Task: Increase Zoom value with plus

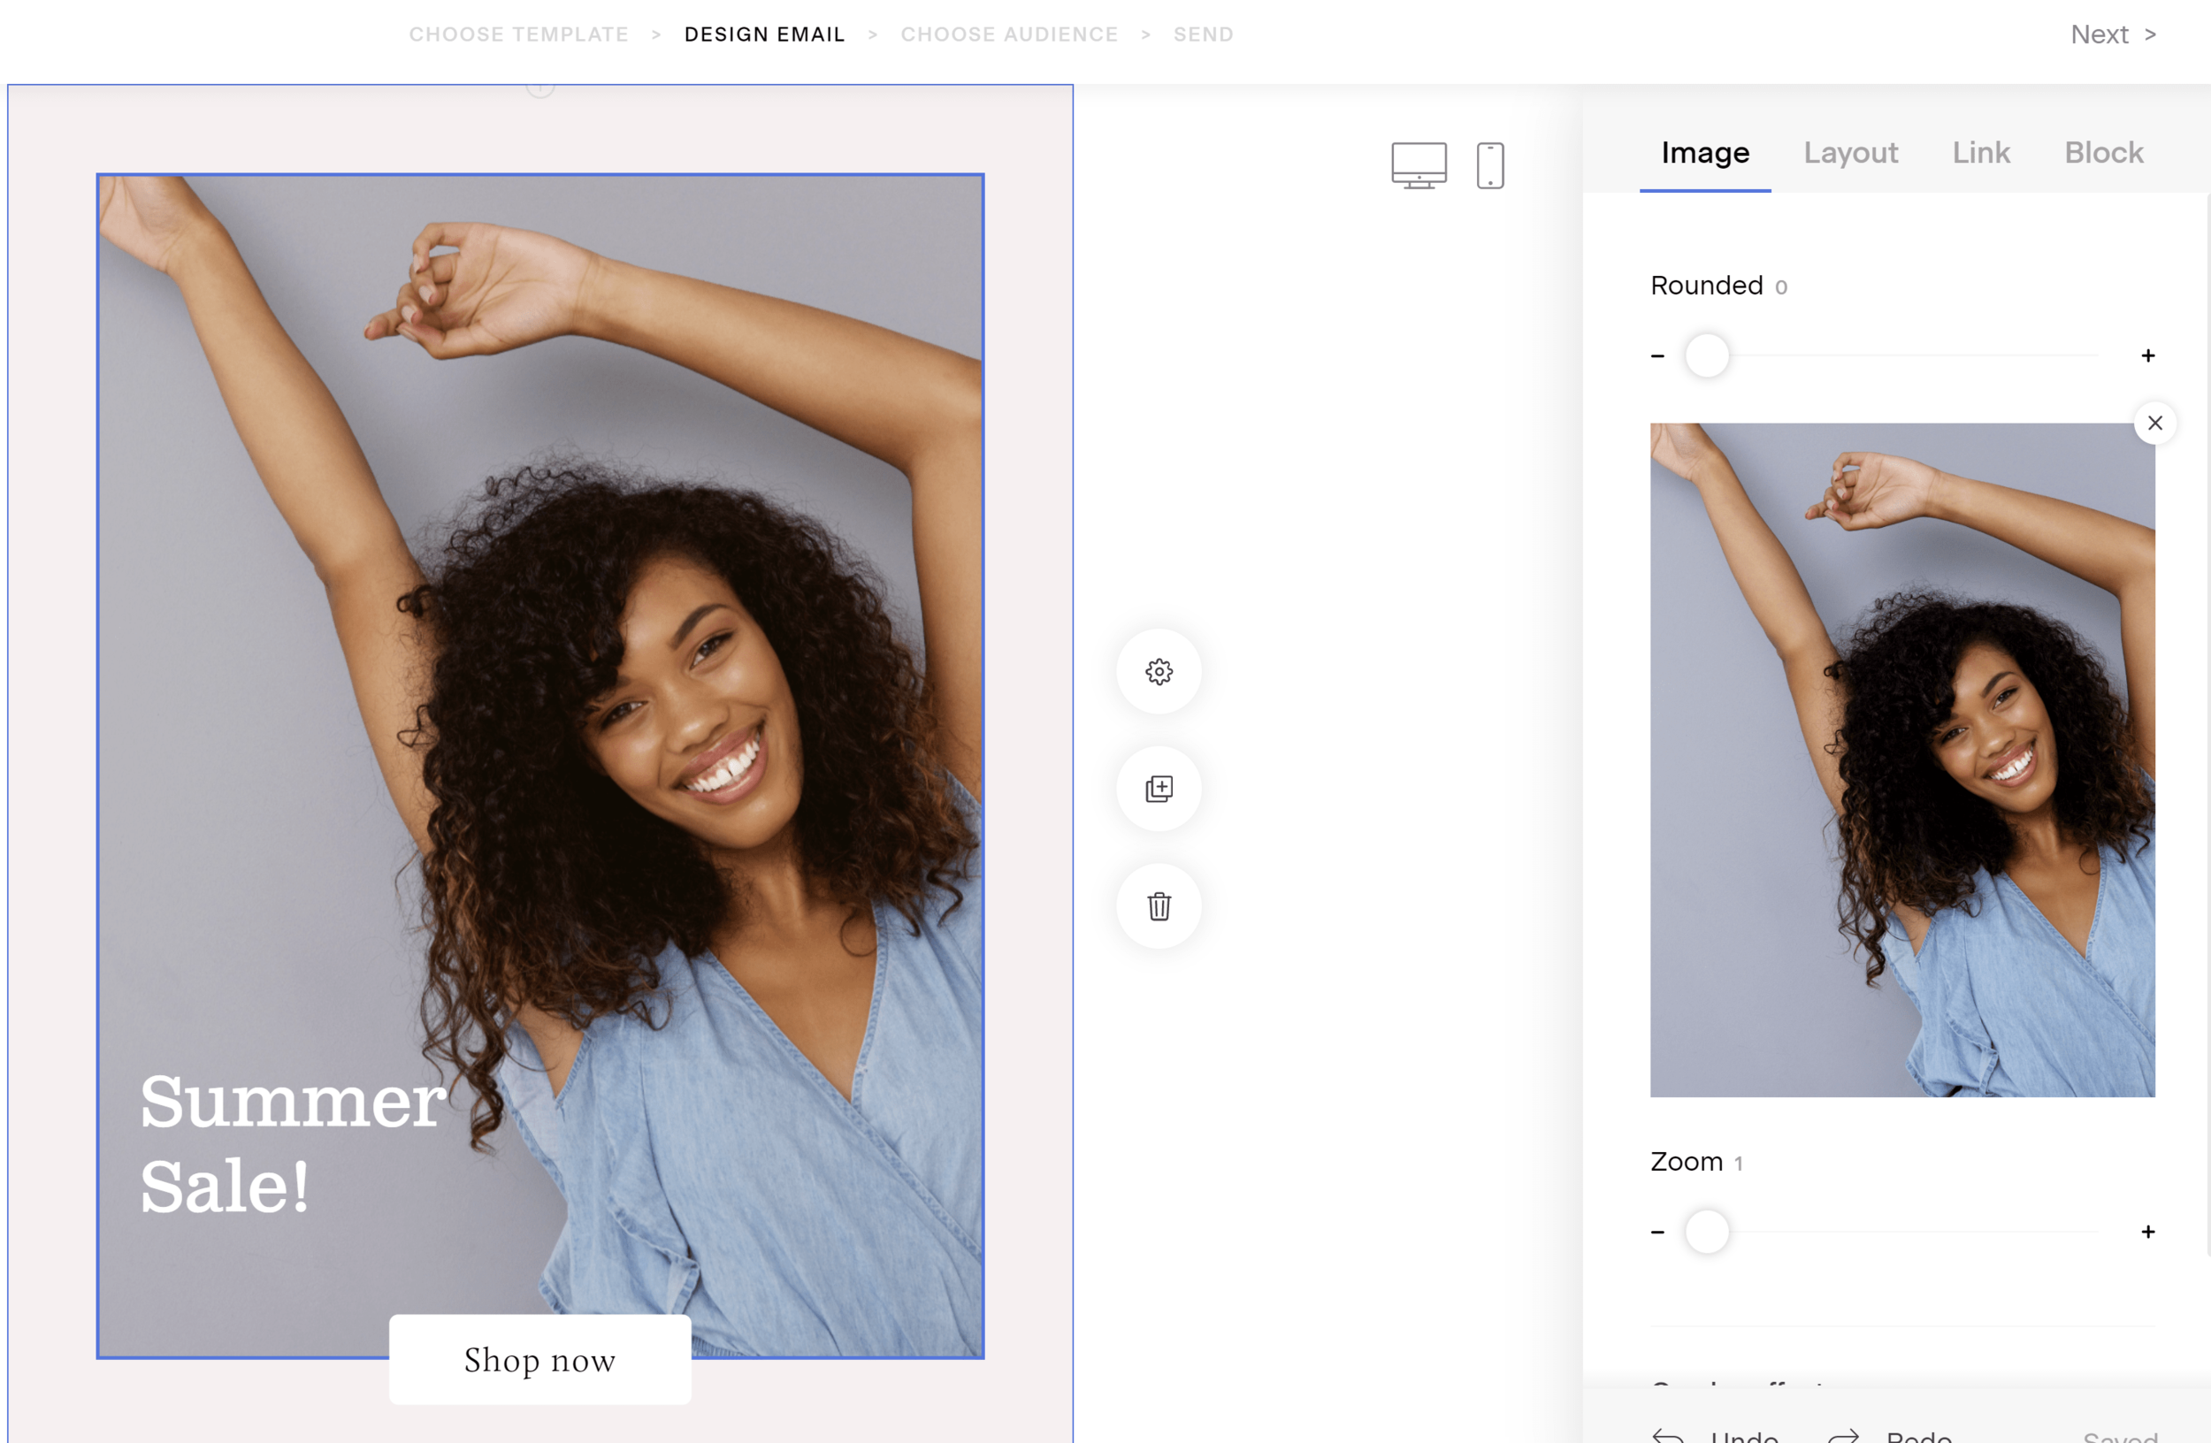Action: click(2148, 1233)
